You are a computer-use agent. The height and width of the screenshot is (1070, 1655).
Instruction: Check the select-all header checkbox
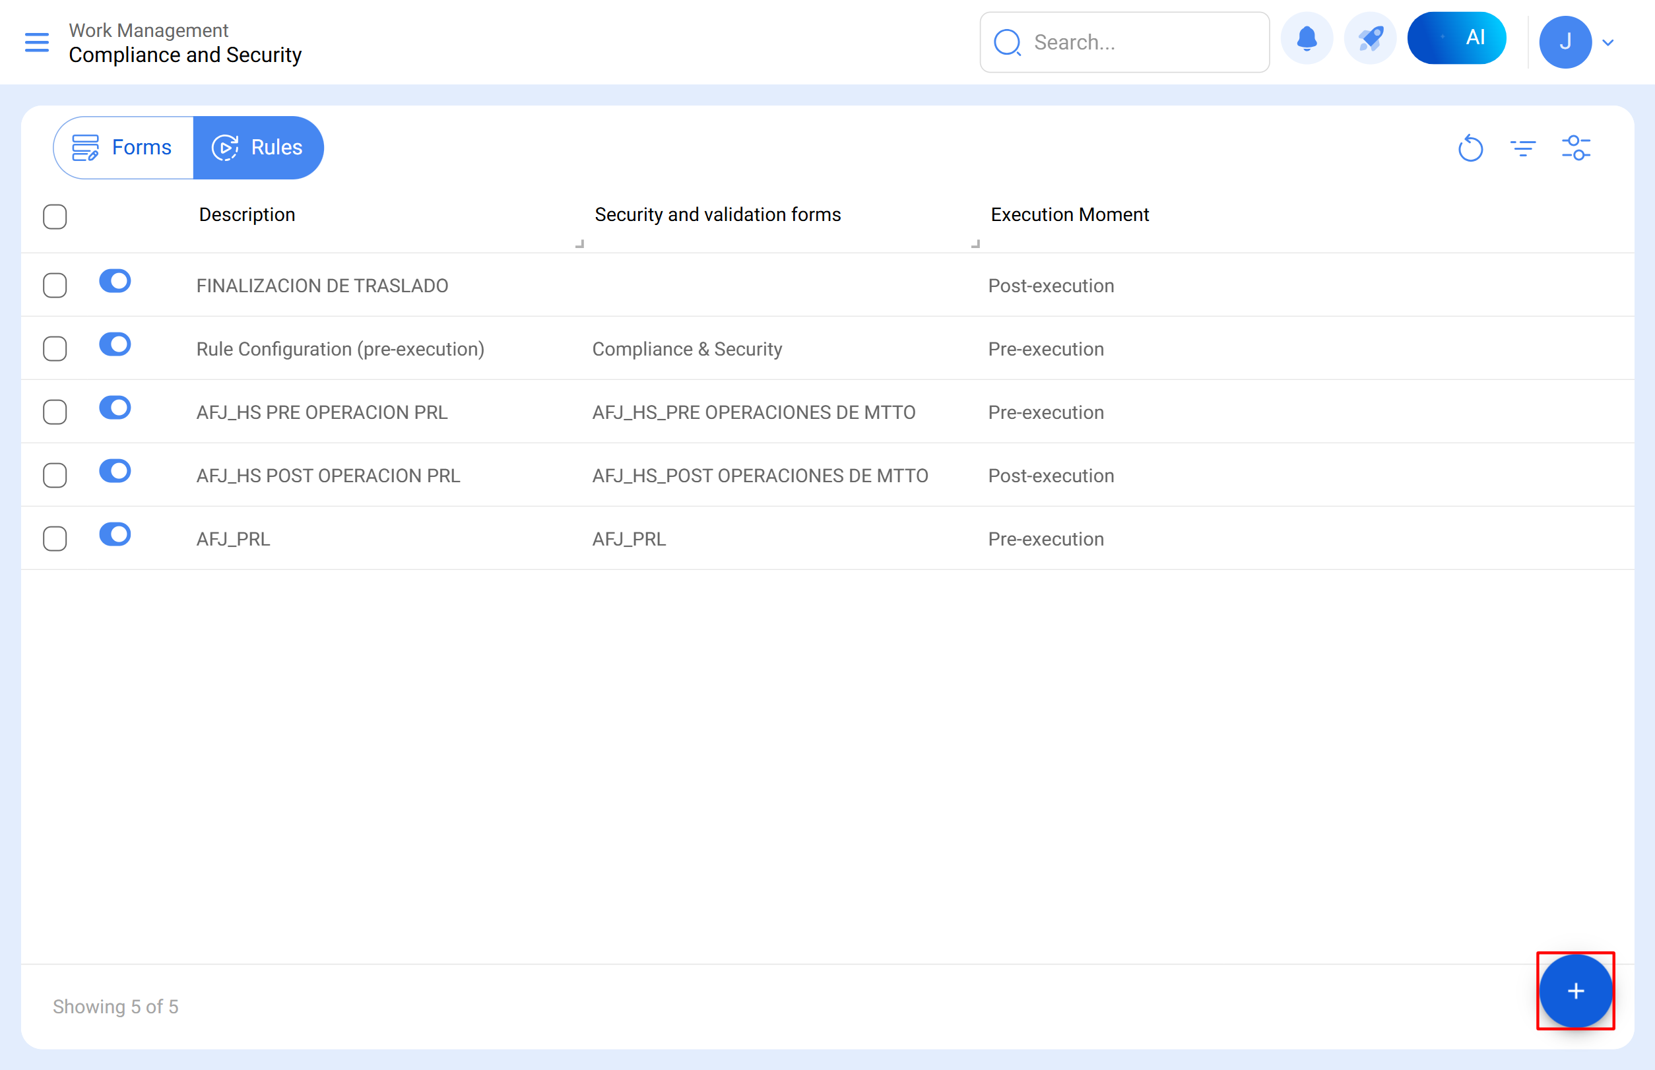pos(55,217)
